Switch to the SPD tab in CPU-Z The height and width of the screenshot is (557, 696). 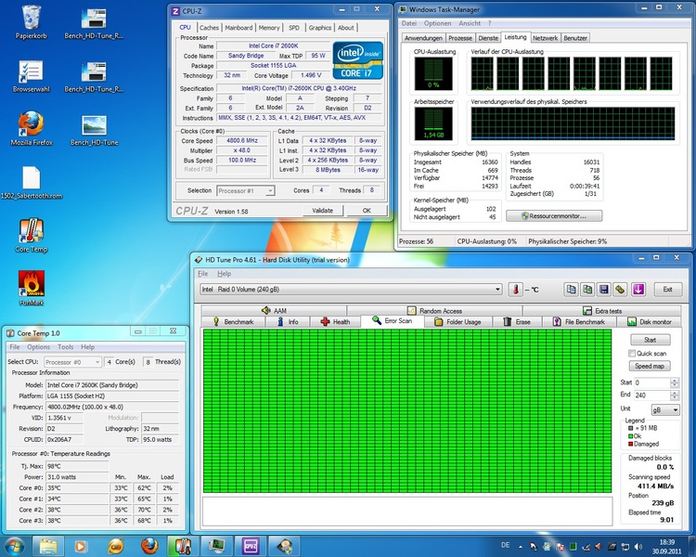(x=294, y=28)
